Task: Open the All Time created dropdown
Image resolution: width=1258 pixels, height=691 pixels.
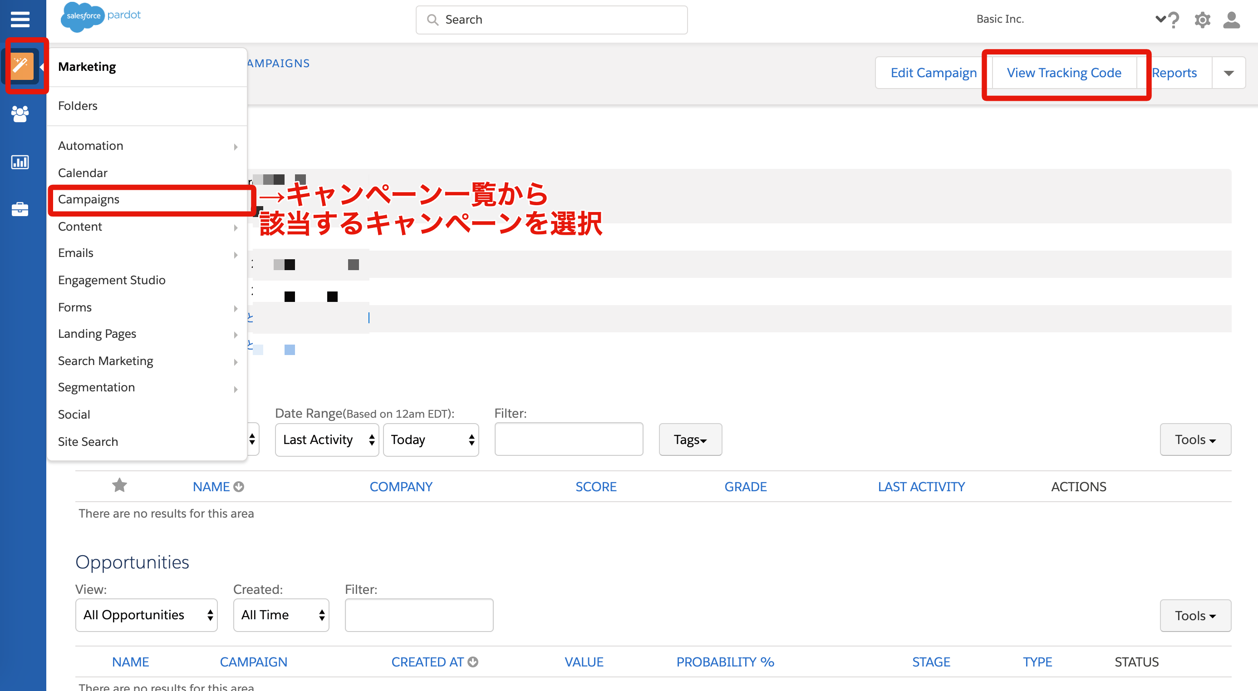Action: (281, 615)
